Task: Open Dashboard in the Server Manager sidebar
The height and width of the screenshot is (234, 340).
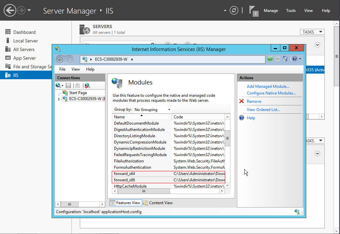Action: 24,32
